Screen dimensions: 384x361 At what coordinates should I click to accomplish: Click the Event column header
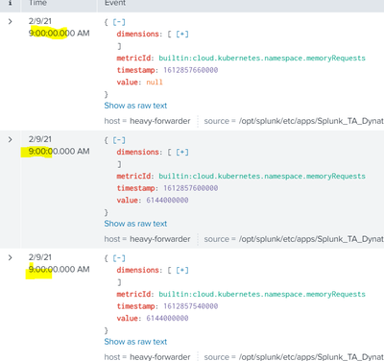pos(115,3)
